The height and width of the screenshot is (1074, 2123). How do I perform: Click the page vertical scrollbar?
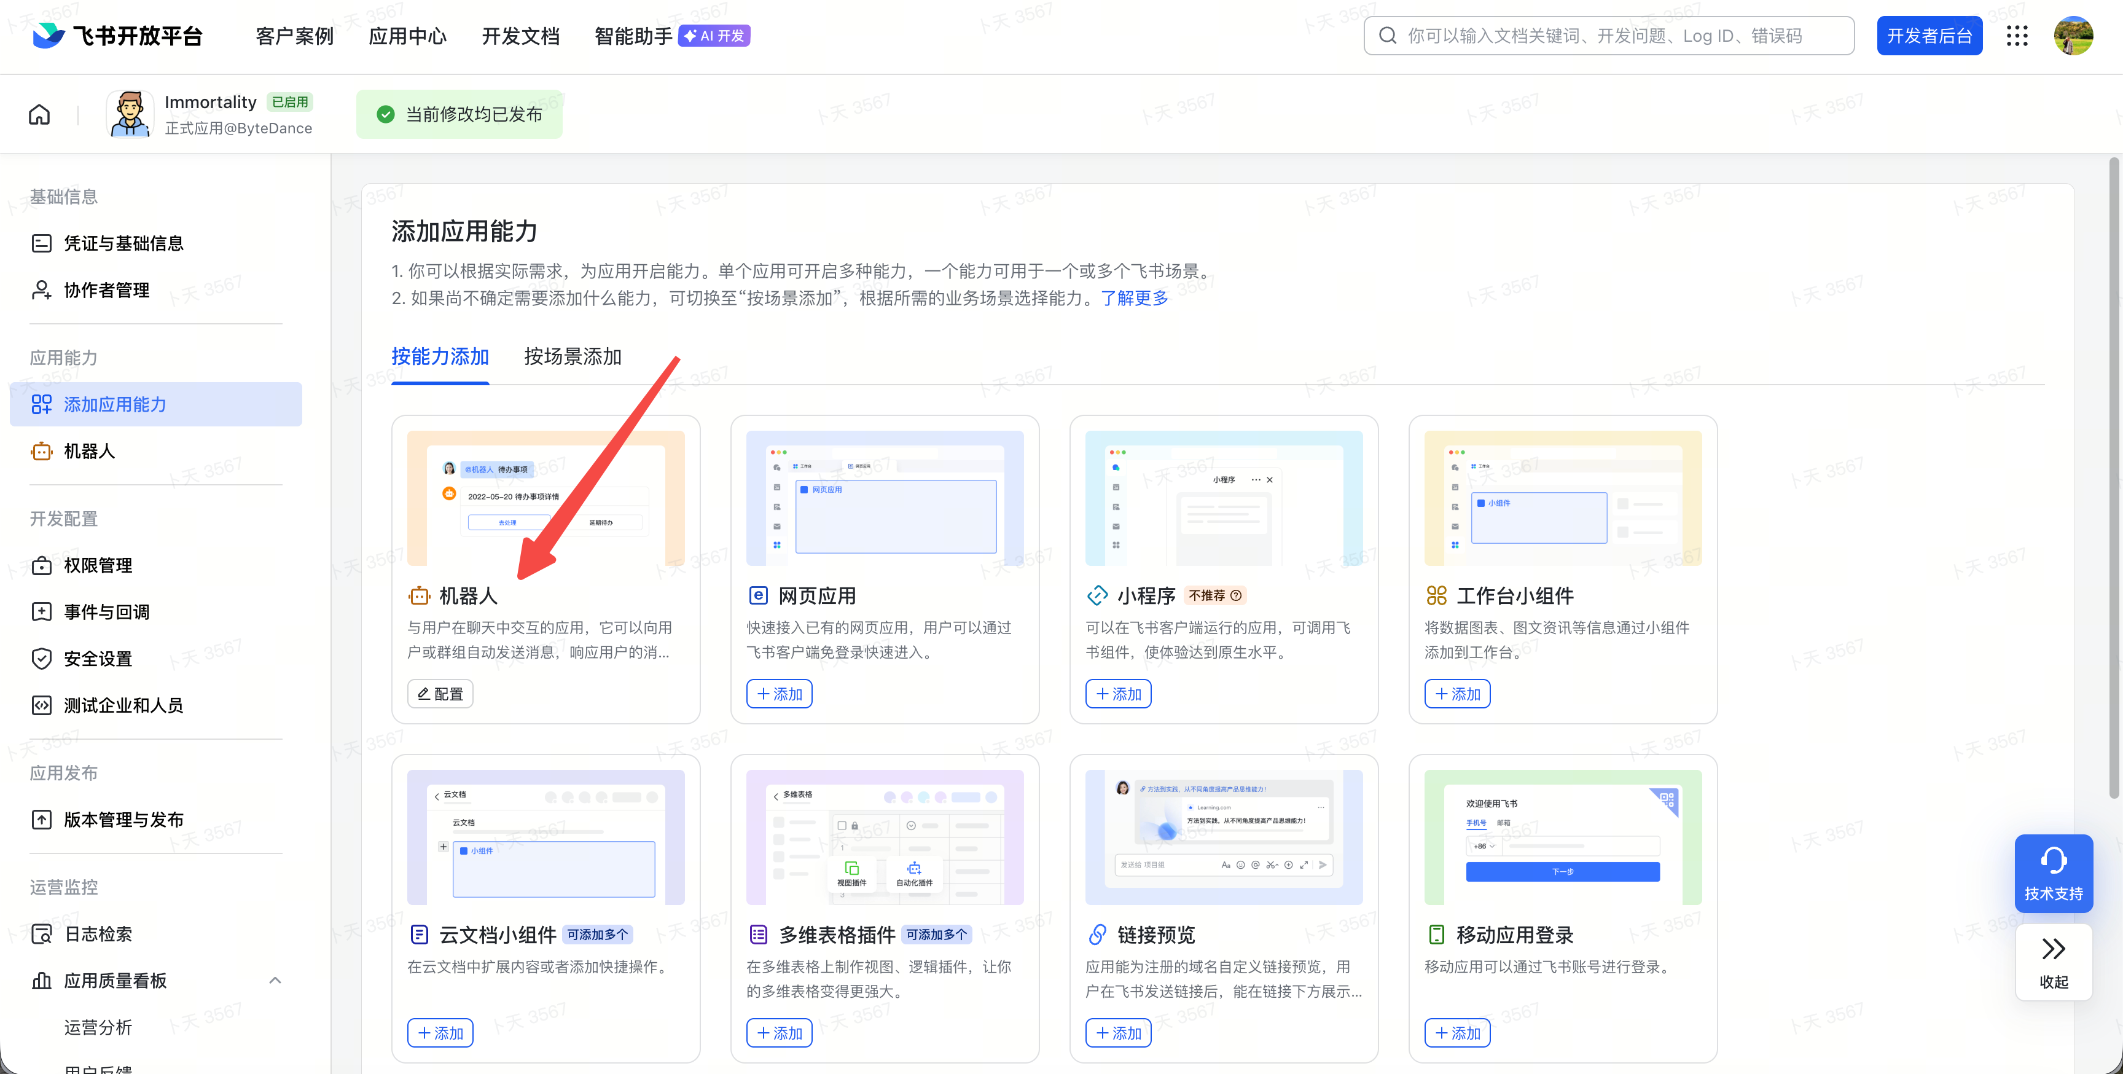tap(2113, 478)
